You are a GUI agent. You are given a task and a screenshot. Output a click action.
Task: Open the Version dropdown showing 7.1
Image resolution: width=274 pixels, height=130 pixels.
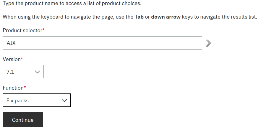[23, 72]
